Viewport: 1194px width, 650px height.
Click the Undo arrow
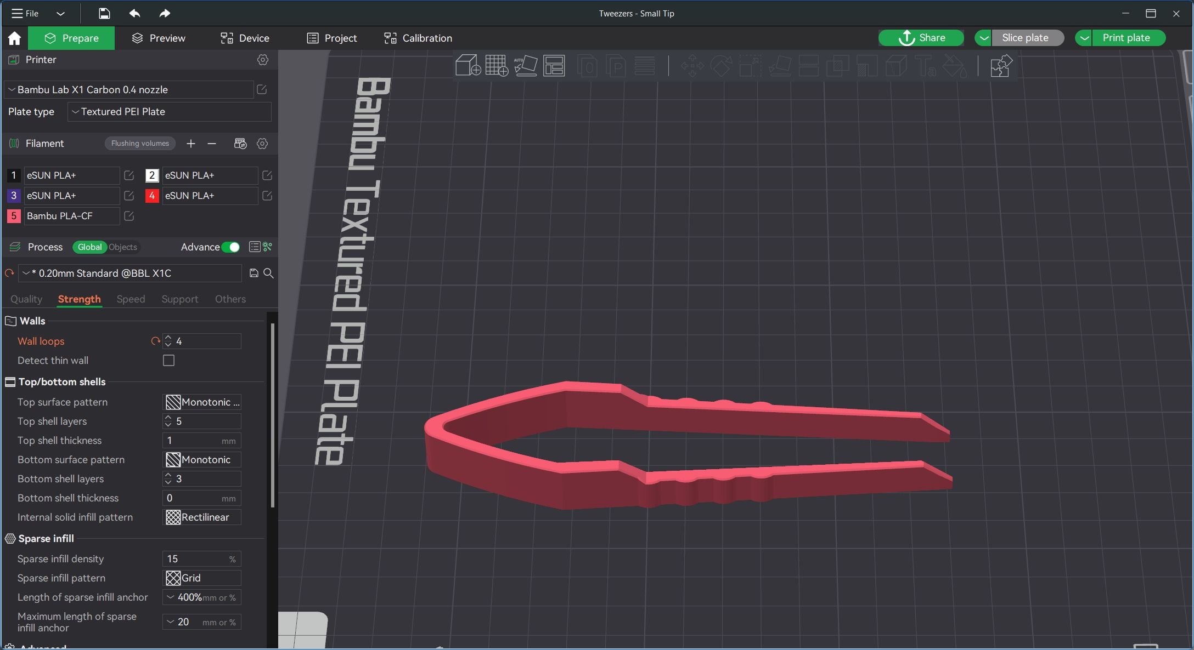click(x=134, y=13)
